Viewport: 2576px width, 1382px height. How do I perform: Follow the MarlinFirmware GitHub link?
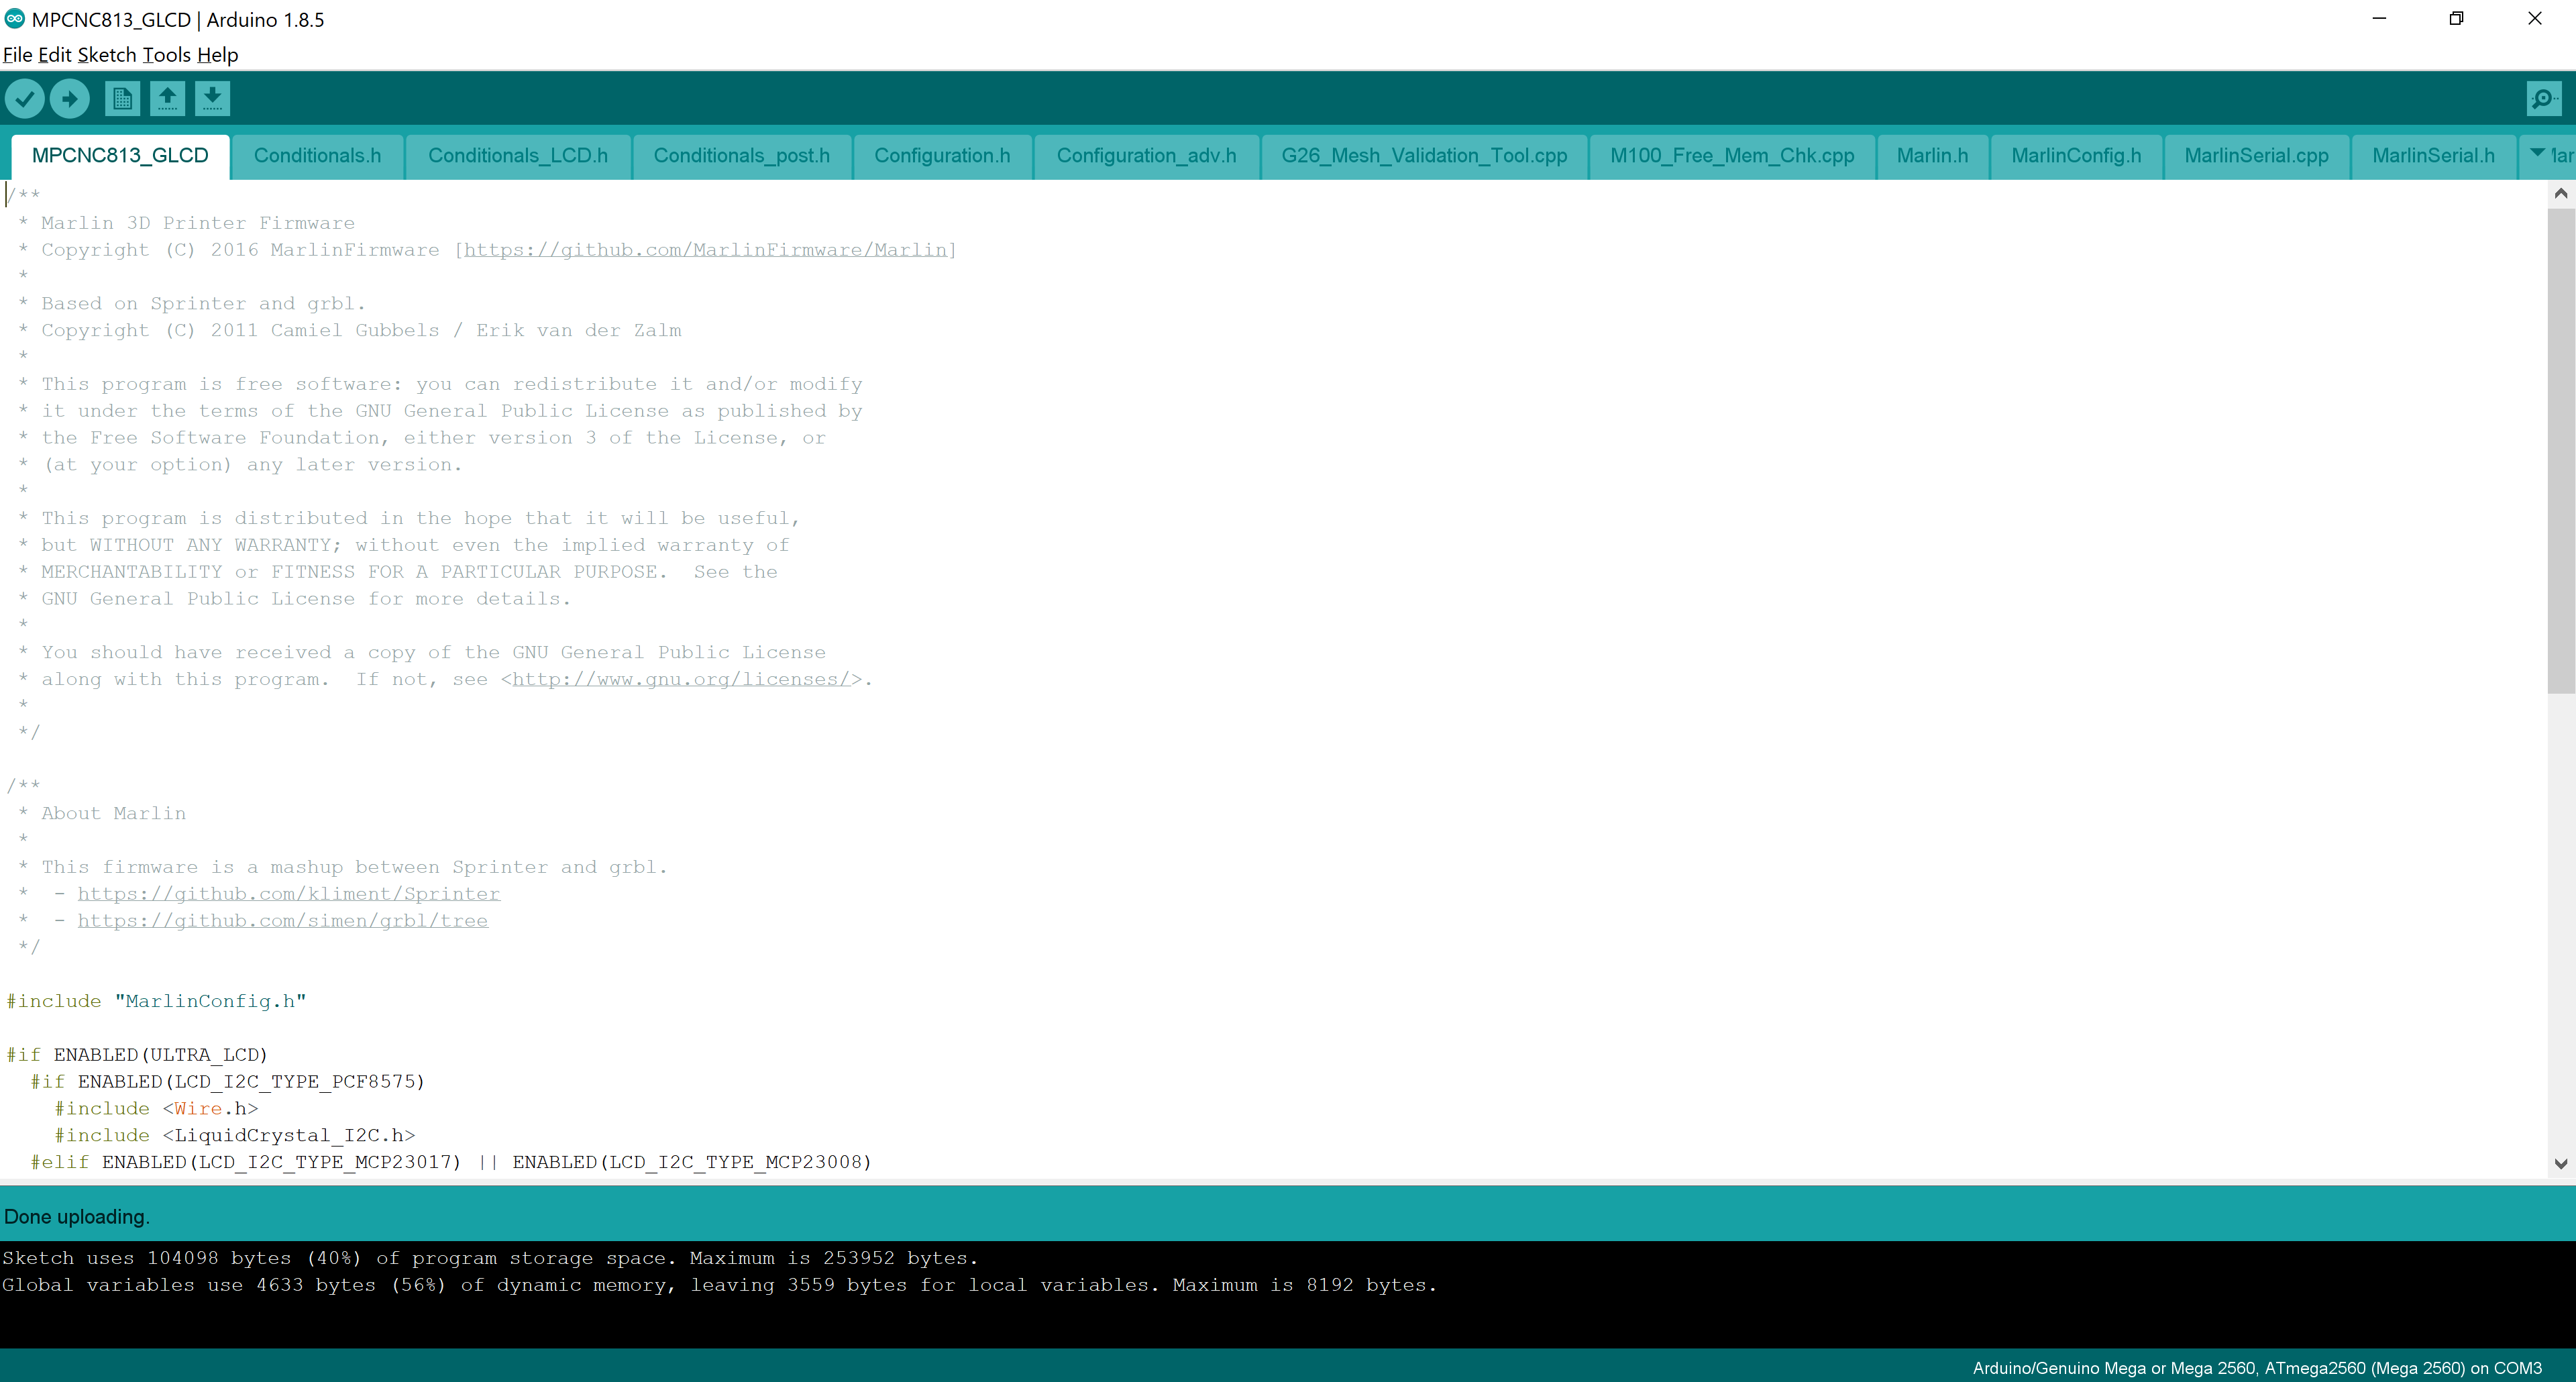(705, 250)
